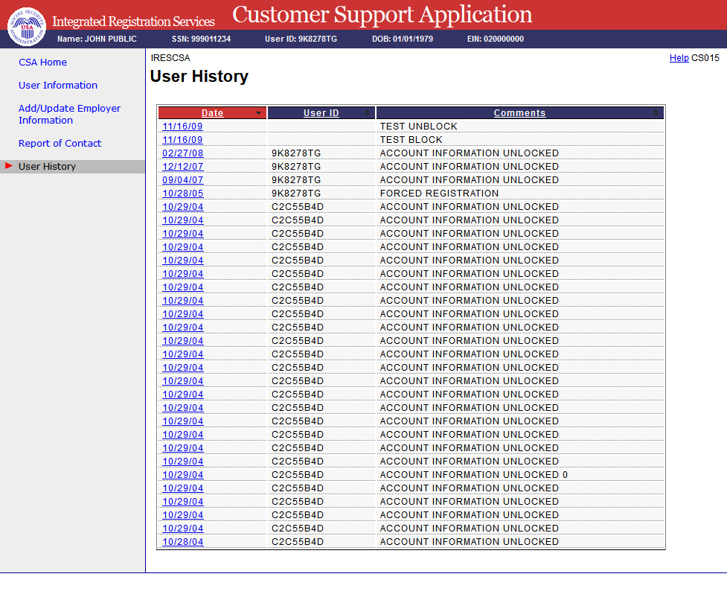The width and height of the screenshot is (727, 600).
Task: Select User History in the sidebar
Action: pos(47,167)
